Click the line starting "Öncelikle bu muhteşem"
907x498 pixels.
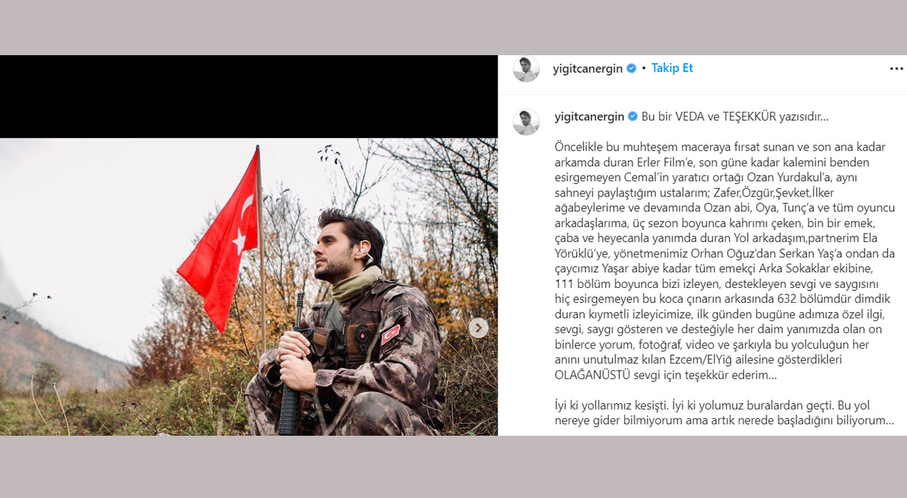(x=720, y=147)
